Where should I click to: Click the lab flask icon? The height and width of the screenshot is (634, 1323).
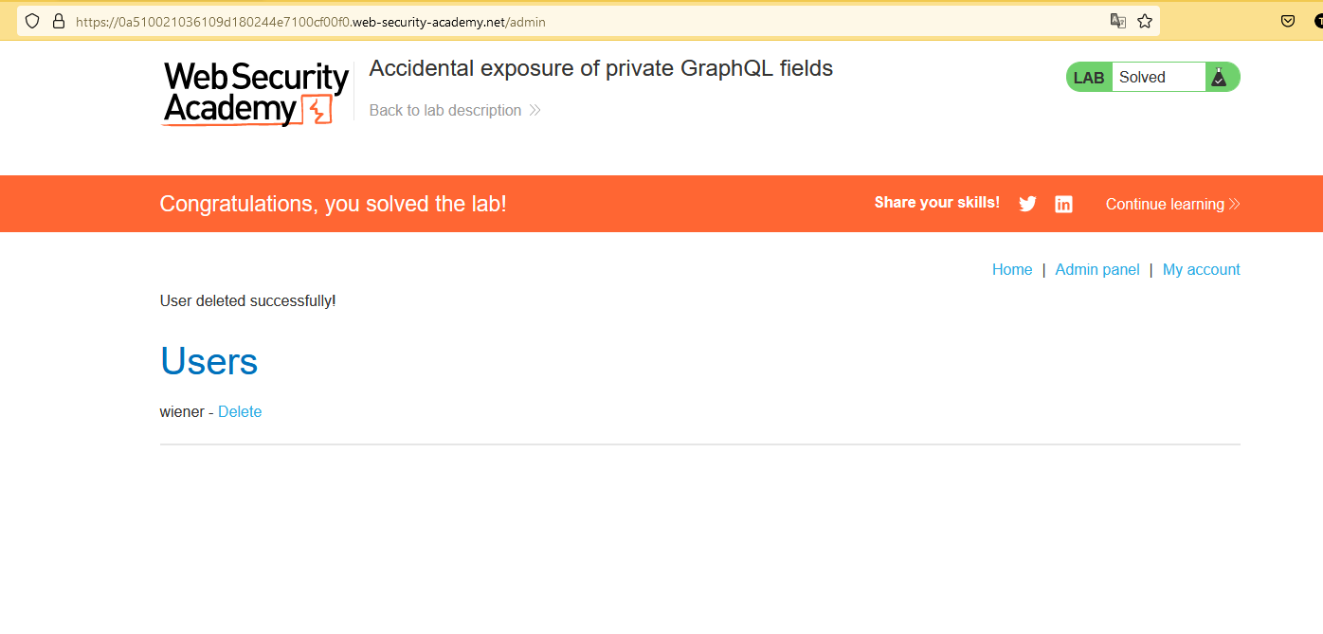coord(1220,78)
